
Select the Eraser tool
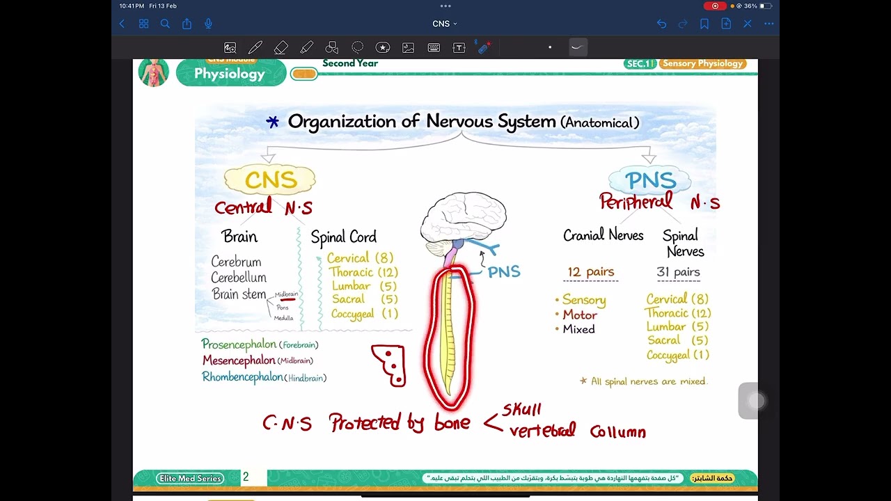point(281,48)
